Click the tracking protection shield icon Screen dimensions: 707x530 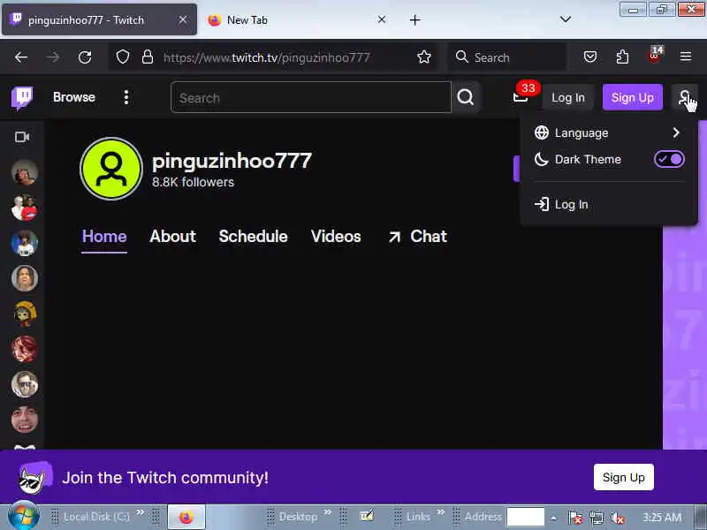point(123,57)
